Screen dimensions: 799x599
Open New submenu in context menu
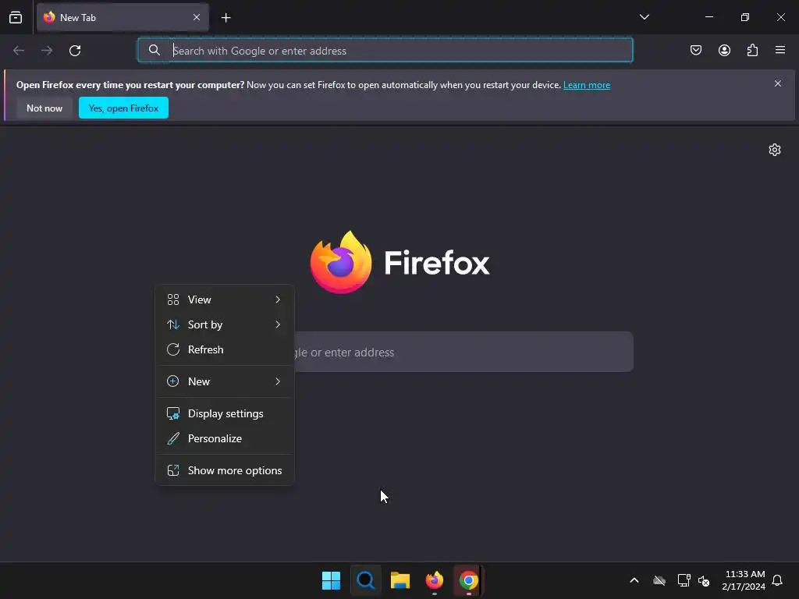[224, 381]
